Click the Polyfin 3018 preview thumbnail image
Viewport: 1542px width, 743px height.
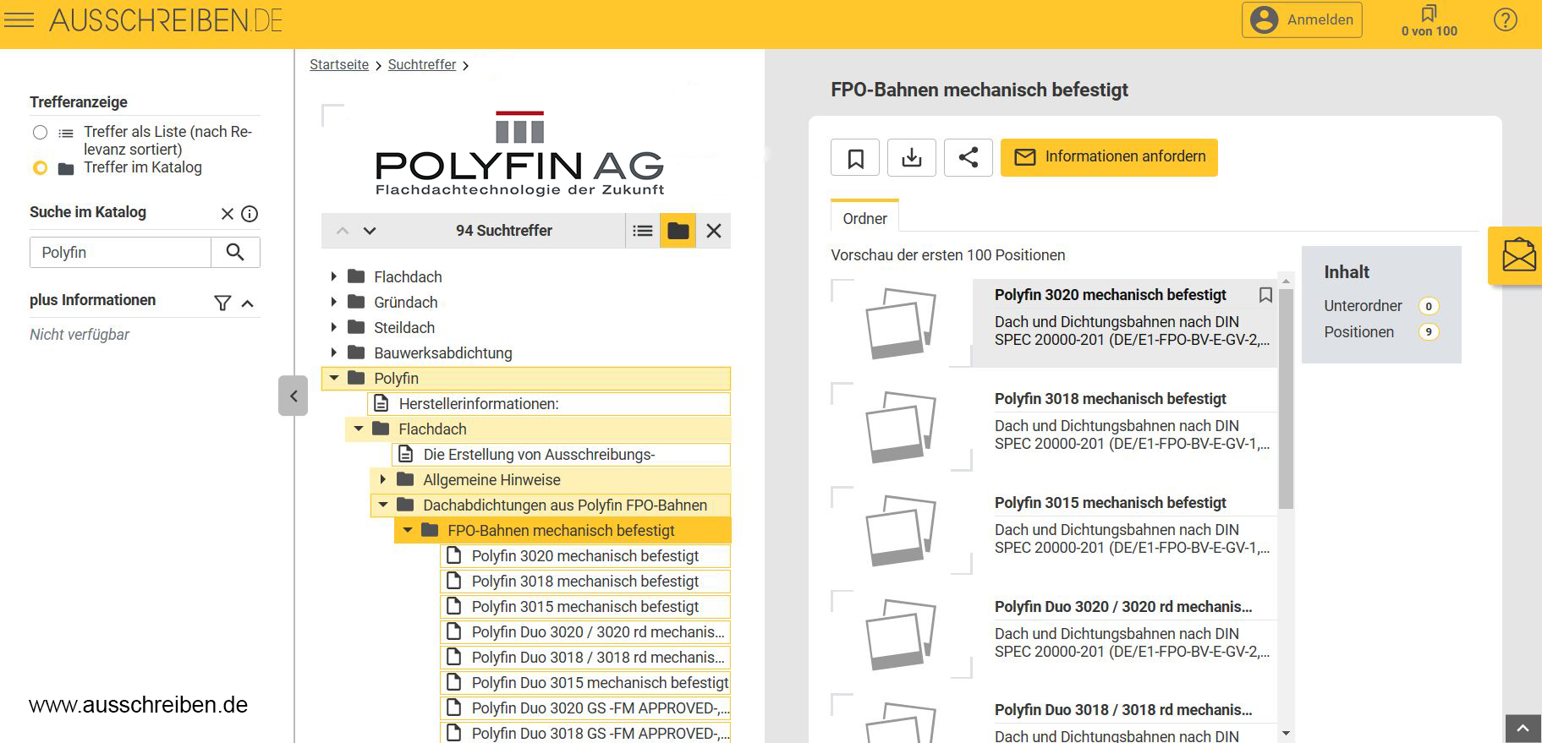pos(901,427)
